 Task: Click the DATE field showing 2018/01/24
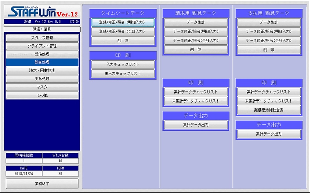click(24, 174)
